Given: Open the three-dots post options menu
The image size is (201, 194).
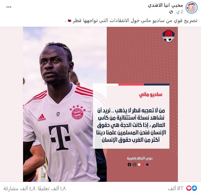Looking at the screenshot, I should [x=9, y=7].
